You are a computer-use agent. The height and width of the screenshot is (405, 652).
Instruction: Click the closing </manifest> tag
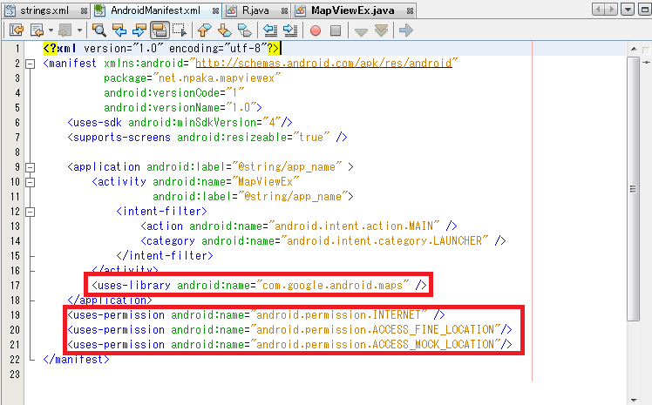[x=76, y=360]
